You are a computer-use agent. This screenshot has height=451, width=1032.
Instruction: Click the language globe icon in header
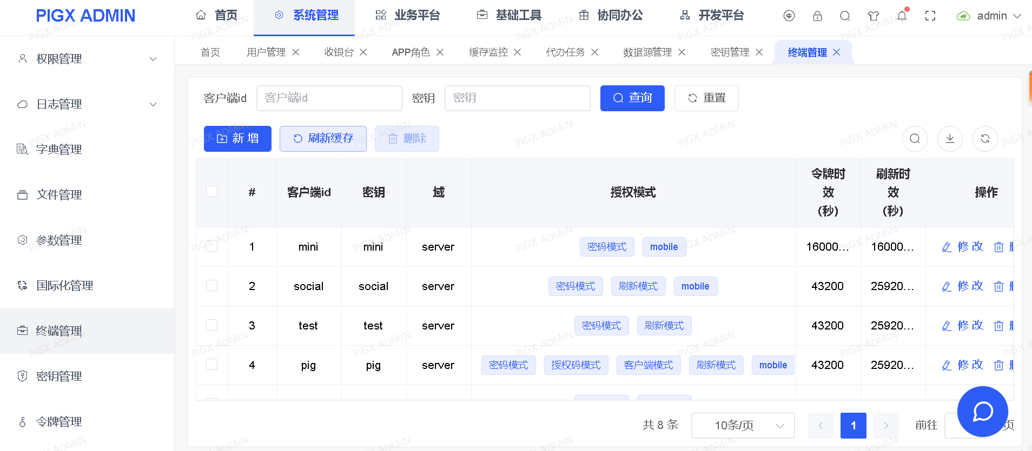coord(789,16)
